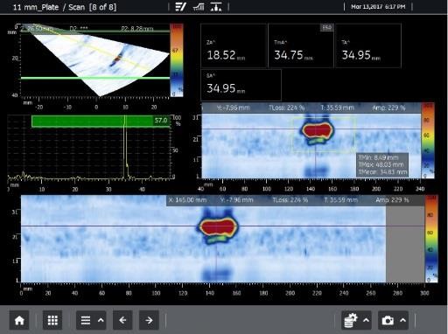Capture a screenshot with camera icon

coord(388,320)
